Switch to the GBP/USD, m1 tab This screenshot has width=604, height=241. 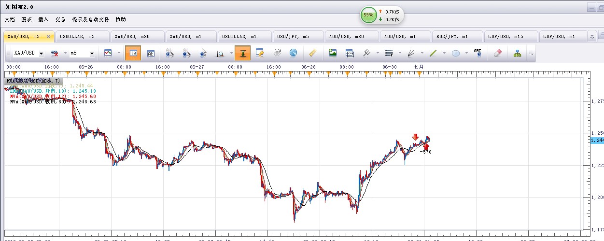click(562, 37)
